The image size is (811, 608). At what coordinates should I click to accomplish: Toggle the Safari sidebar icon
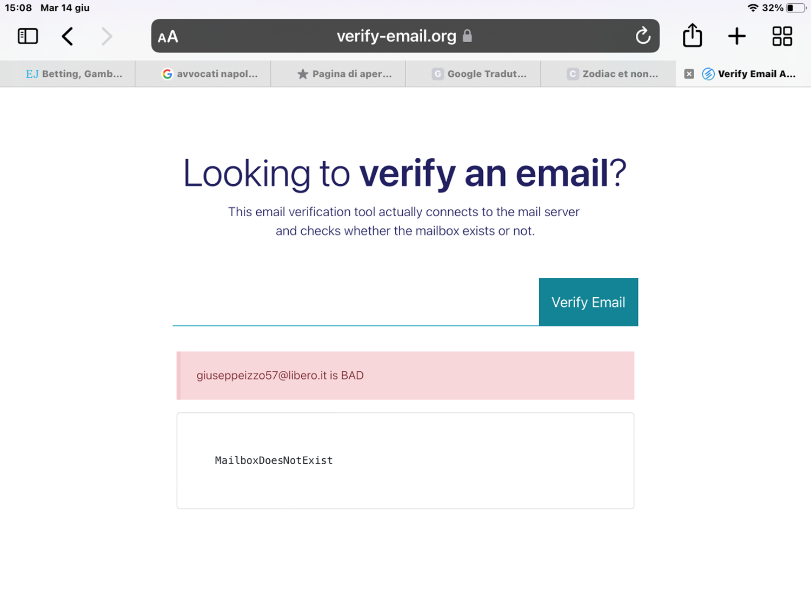28,36
